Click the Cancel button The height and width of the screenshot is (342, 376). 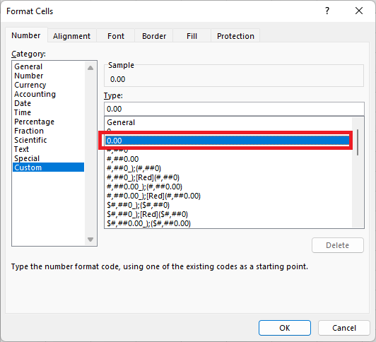(x=344, y=328)
